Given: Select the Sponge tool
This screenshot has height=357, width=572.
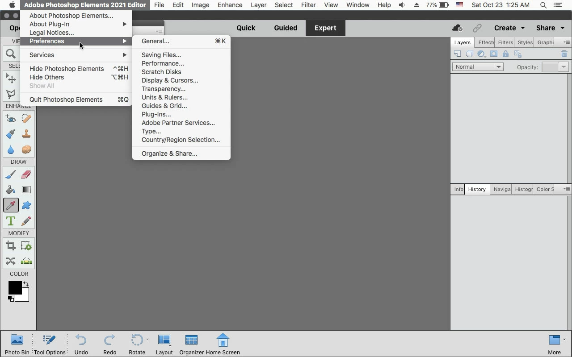Looking at the screenshot, I should coord(26,149).
